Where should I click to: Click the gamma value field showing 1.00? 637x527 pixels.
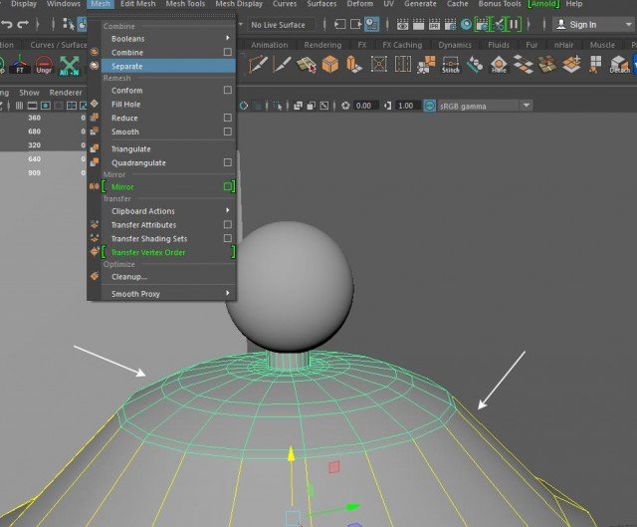[405, 106]
